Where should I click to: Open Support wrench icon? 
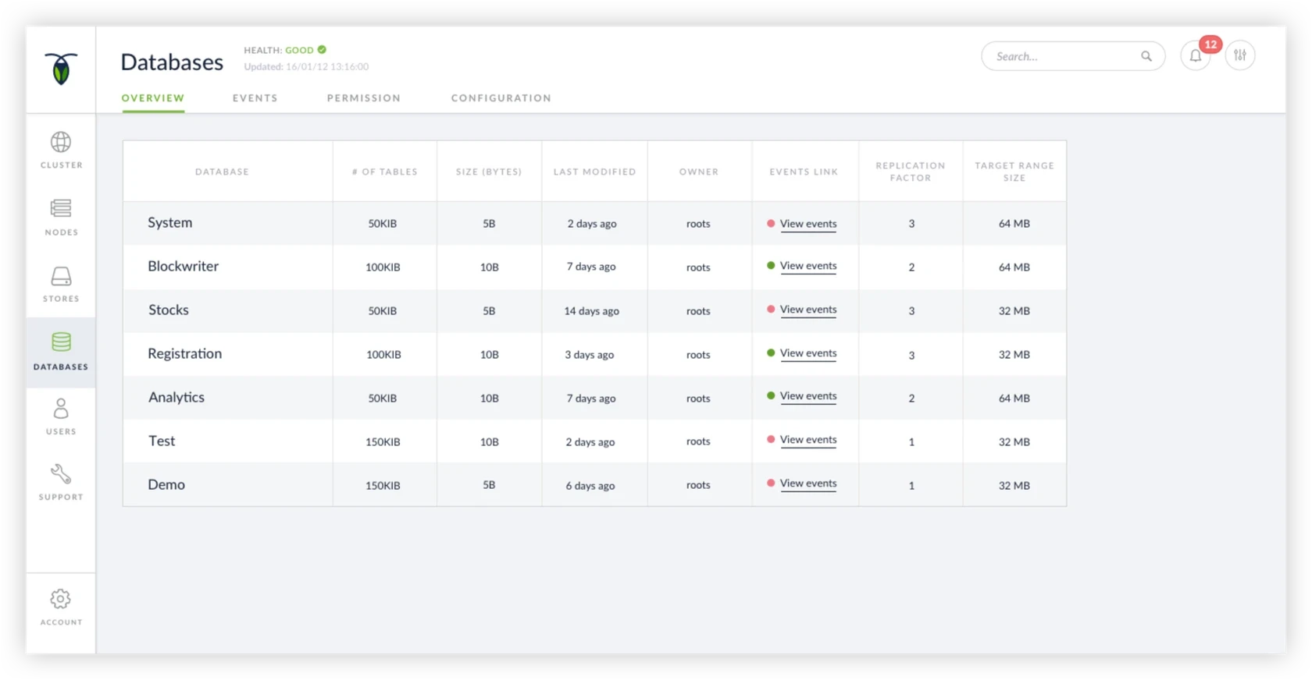pos(61,482)
